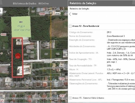This screenshot has width=135, height=103.
Task: Click the Loteamento label on the map
Action: [48, 60]
